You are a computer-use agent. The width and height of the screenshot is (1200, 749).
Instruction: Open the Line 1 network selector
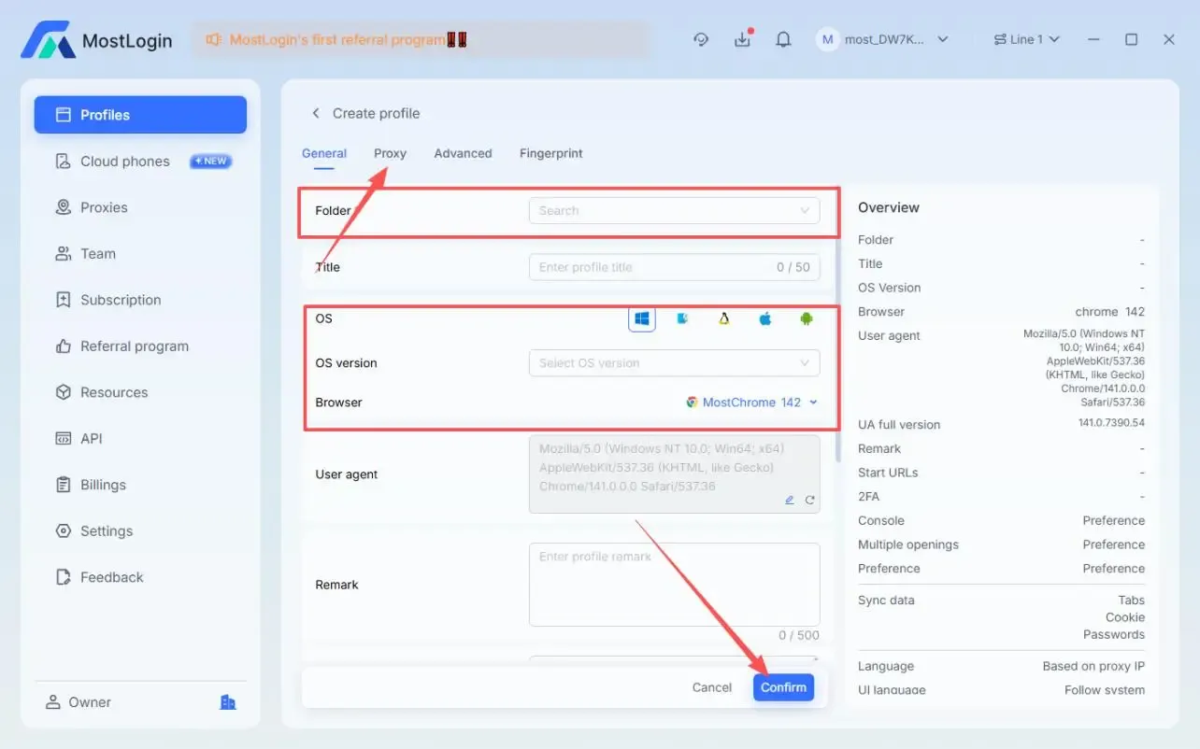[1027, 39]
